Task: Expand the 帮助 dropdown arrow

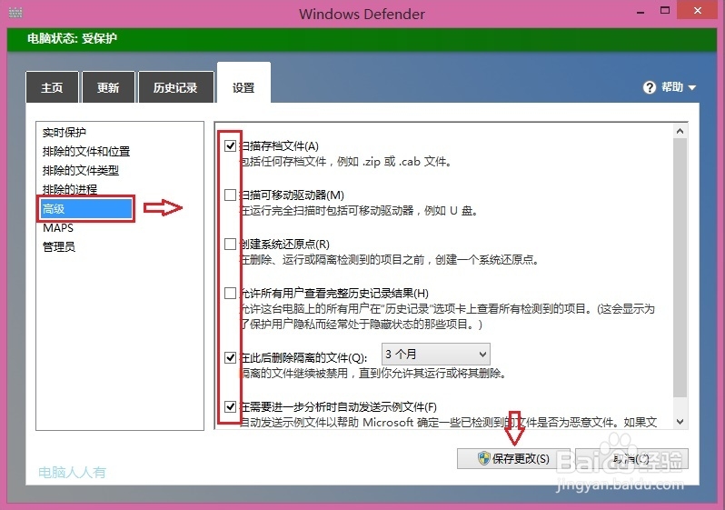Action: pos(691,87)
